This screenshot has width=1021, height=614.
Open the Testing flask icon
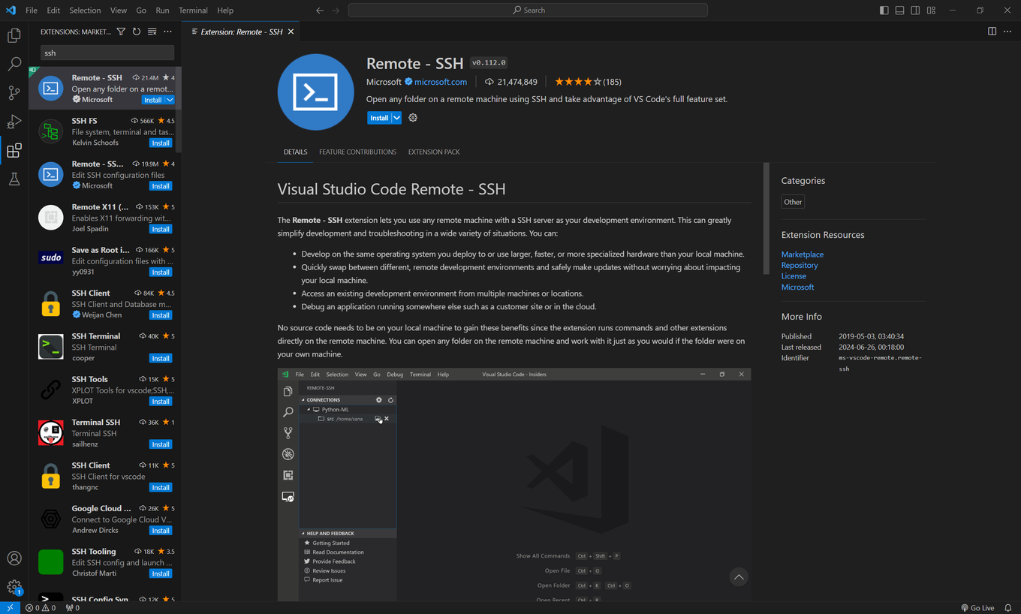pyautogui.click(x=14, y=179)
